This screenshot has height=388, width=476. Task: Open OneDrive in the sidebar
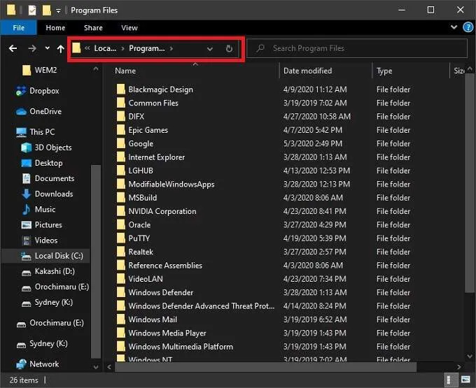click(x=45, y=111)
